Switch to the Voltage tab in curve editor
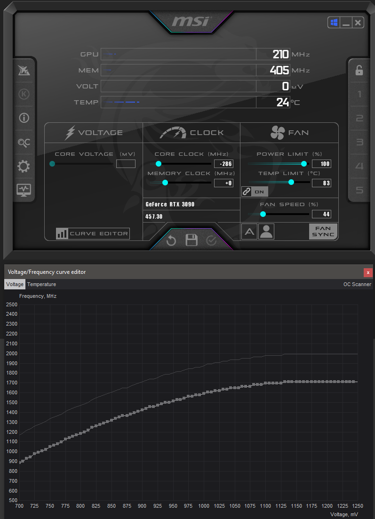 15,284
